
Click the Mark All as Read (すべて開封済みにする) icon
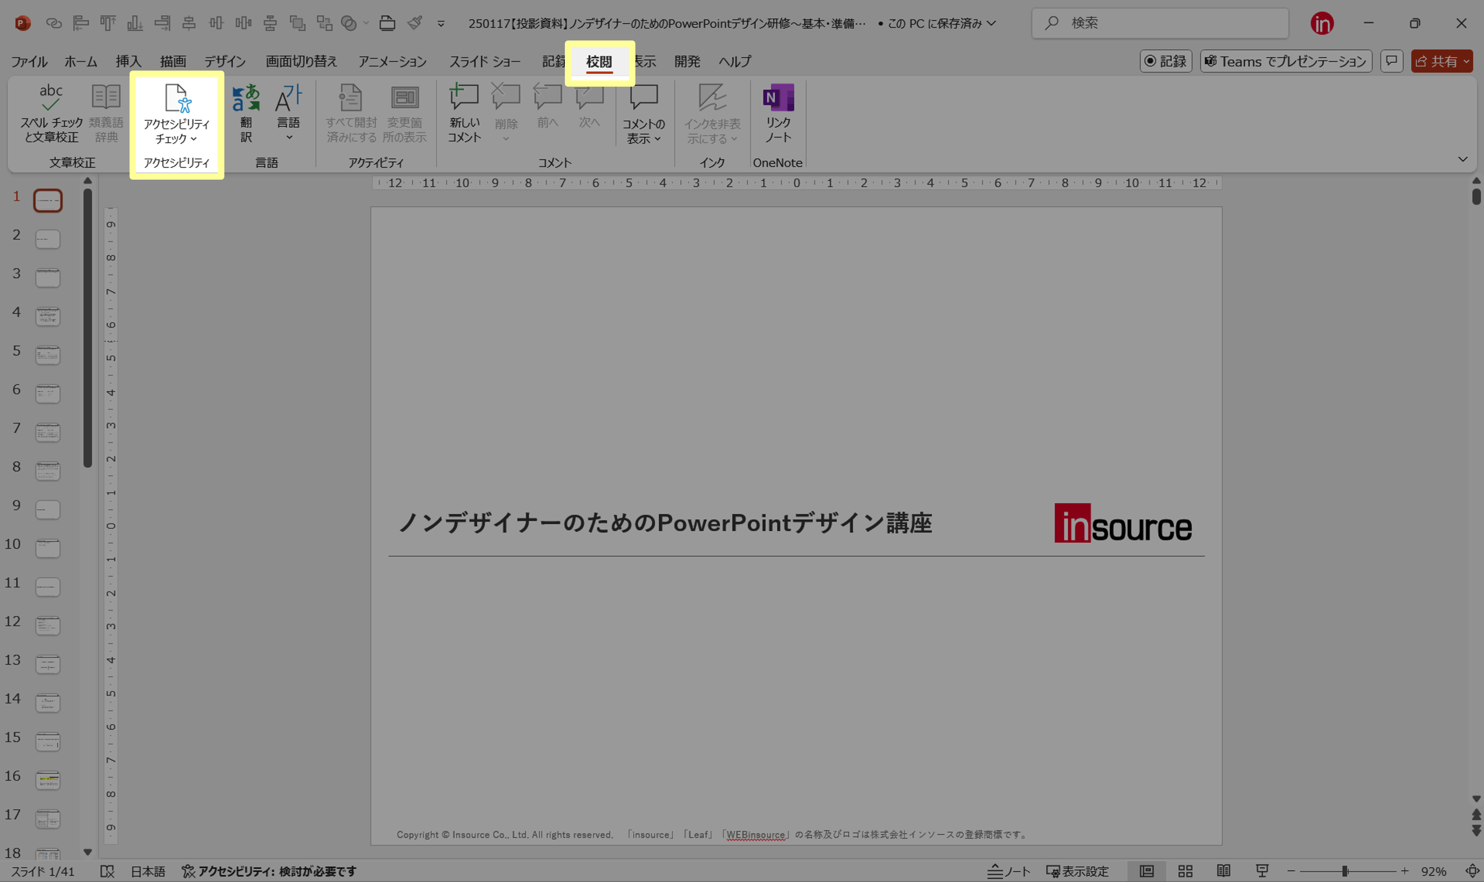[x=351, y=113]
